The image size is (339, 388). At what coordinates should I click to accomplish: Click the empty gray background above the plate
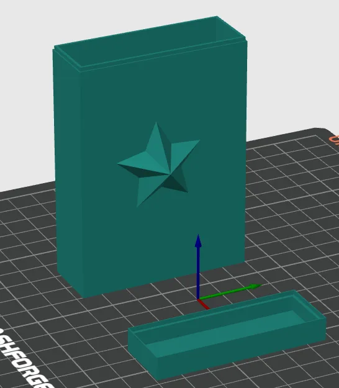click(x=284, y=62)
